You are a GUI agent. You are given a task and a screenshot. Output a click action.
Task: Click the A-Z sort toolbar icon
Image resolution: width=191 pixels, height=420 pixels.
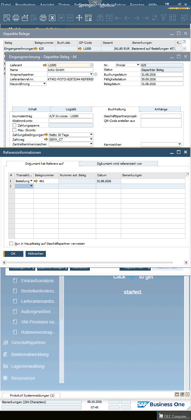click(x=172, y=18)
